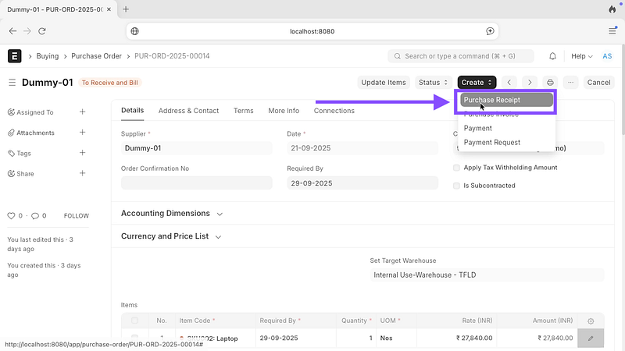Click the print icon
The width and height of the screenshot is (625, 351).
tap(551, 83)
